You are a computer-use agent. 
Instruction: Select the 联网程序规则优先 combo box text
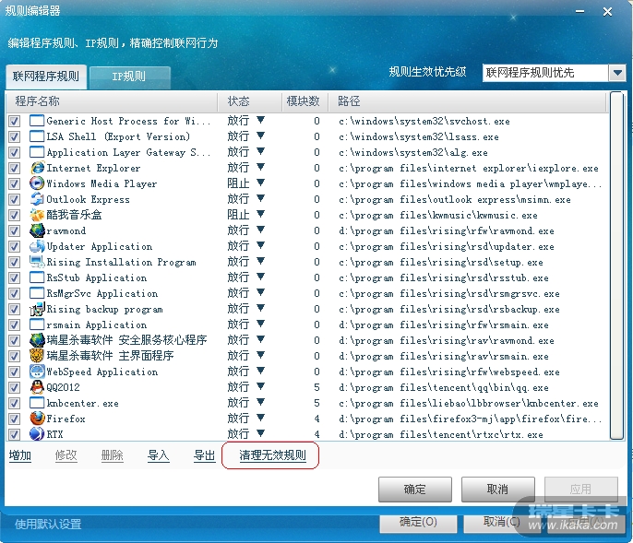(530, 73)
